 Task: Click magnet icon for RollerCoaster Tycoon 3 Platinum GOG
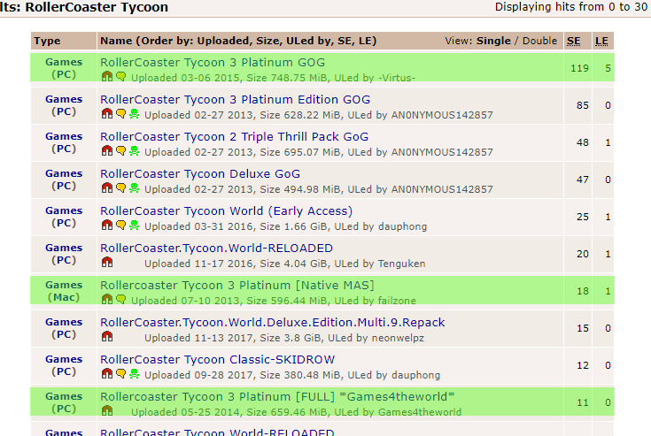(x=107, y=76)
